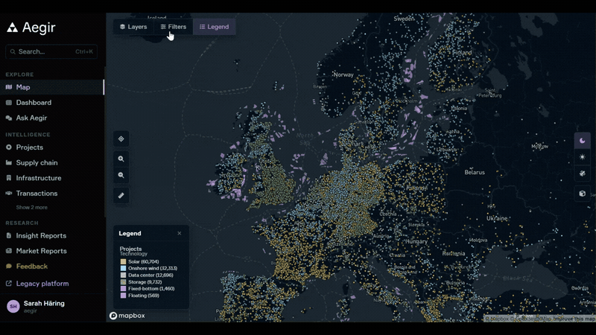This screenshot has width=596, height=335.
Task: Open the Filters panel button
Action: (174, 27)
